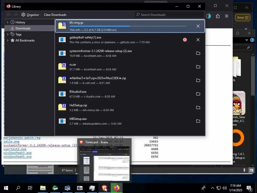
Task: Click the malware warning icon for gzbkqrlto0-safety(1).exe
Action: pos(185,40)
